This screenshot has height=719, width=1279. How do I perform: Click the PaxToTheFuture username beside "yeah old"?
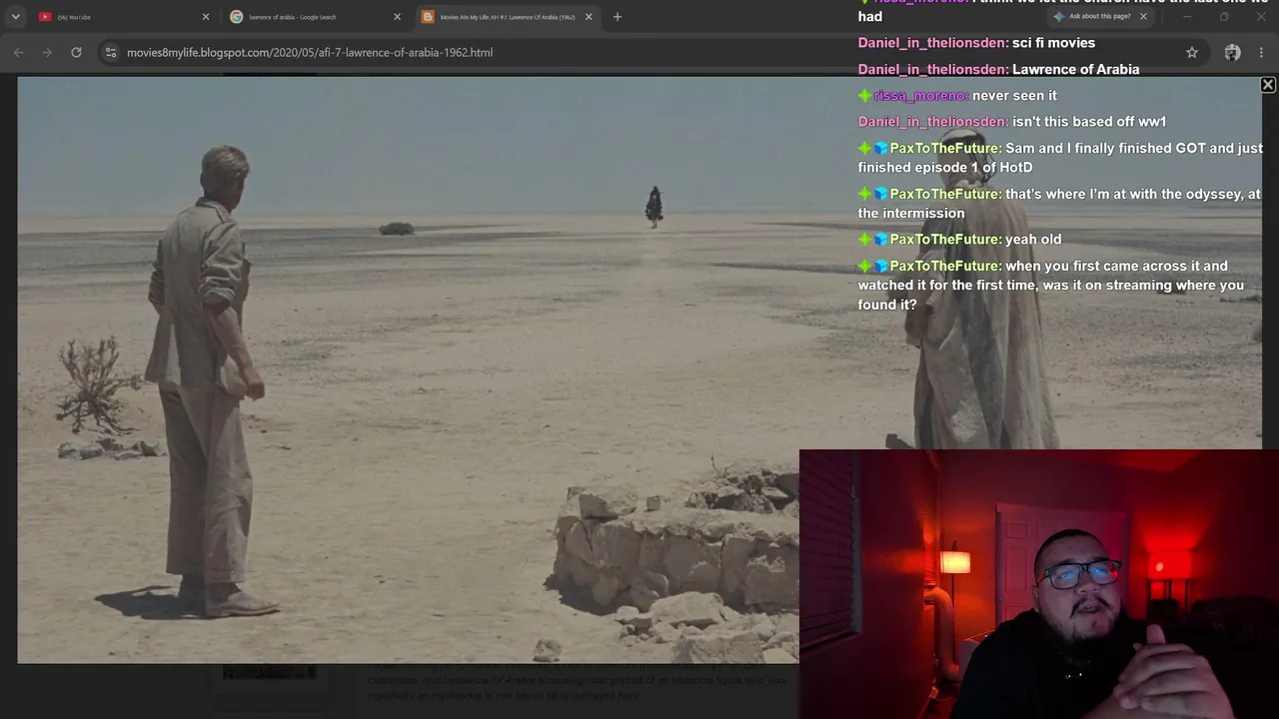point(945,240)
